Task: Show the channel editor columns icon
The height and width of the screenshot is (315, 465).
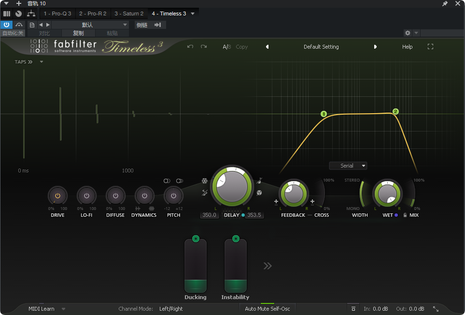Action: pos(7,13)
